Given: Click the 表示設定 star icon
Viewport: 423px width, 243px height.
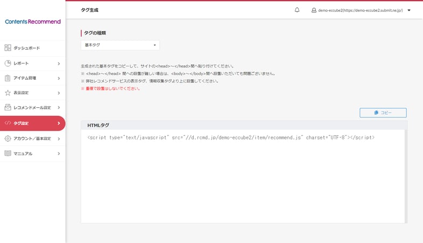Looking at the screenshot, I should (8, 93).
